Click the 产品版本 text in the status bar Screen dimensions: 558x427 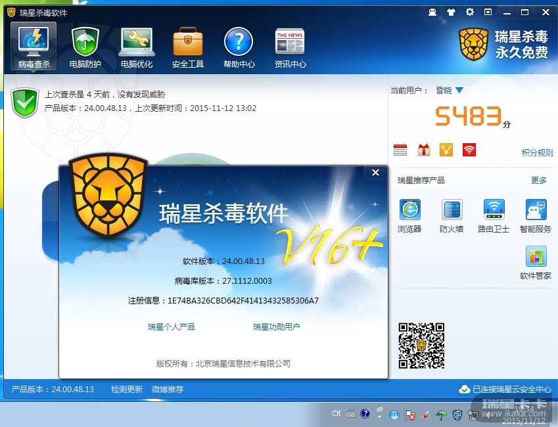click(x=53, y=390)
